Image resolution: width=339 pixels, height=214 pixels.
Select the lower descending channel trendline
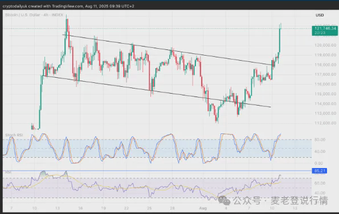(x=157, y=91)
